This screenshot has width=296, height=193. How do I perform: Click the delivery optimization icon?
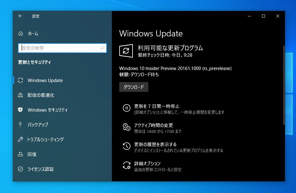pyautogui.click(x=20, y=95)
